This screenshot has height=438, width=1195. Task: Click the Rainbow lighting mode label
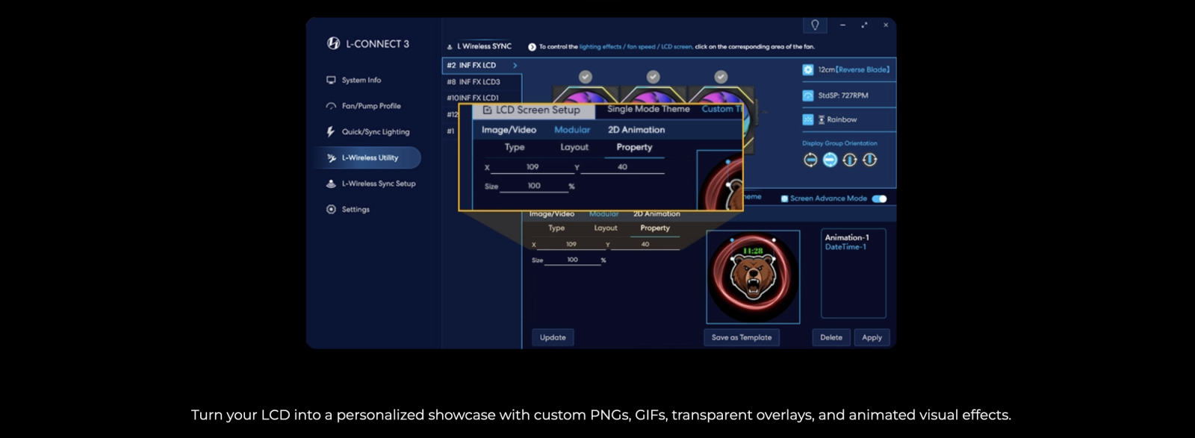click(x=842, y=119)
